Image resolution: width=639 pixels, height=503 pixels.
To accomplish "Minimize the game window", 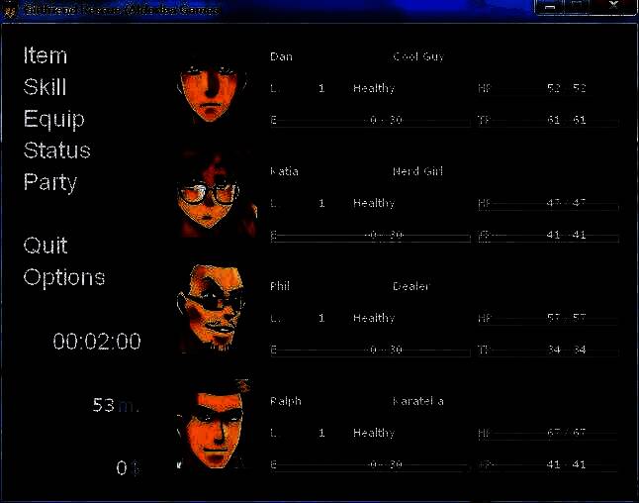I will [551, 8].
